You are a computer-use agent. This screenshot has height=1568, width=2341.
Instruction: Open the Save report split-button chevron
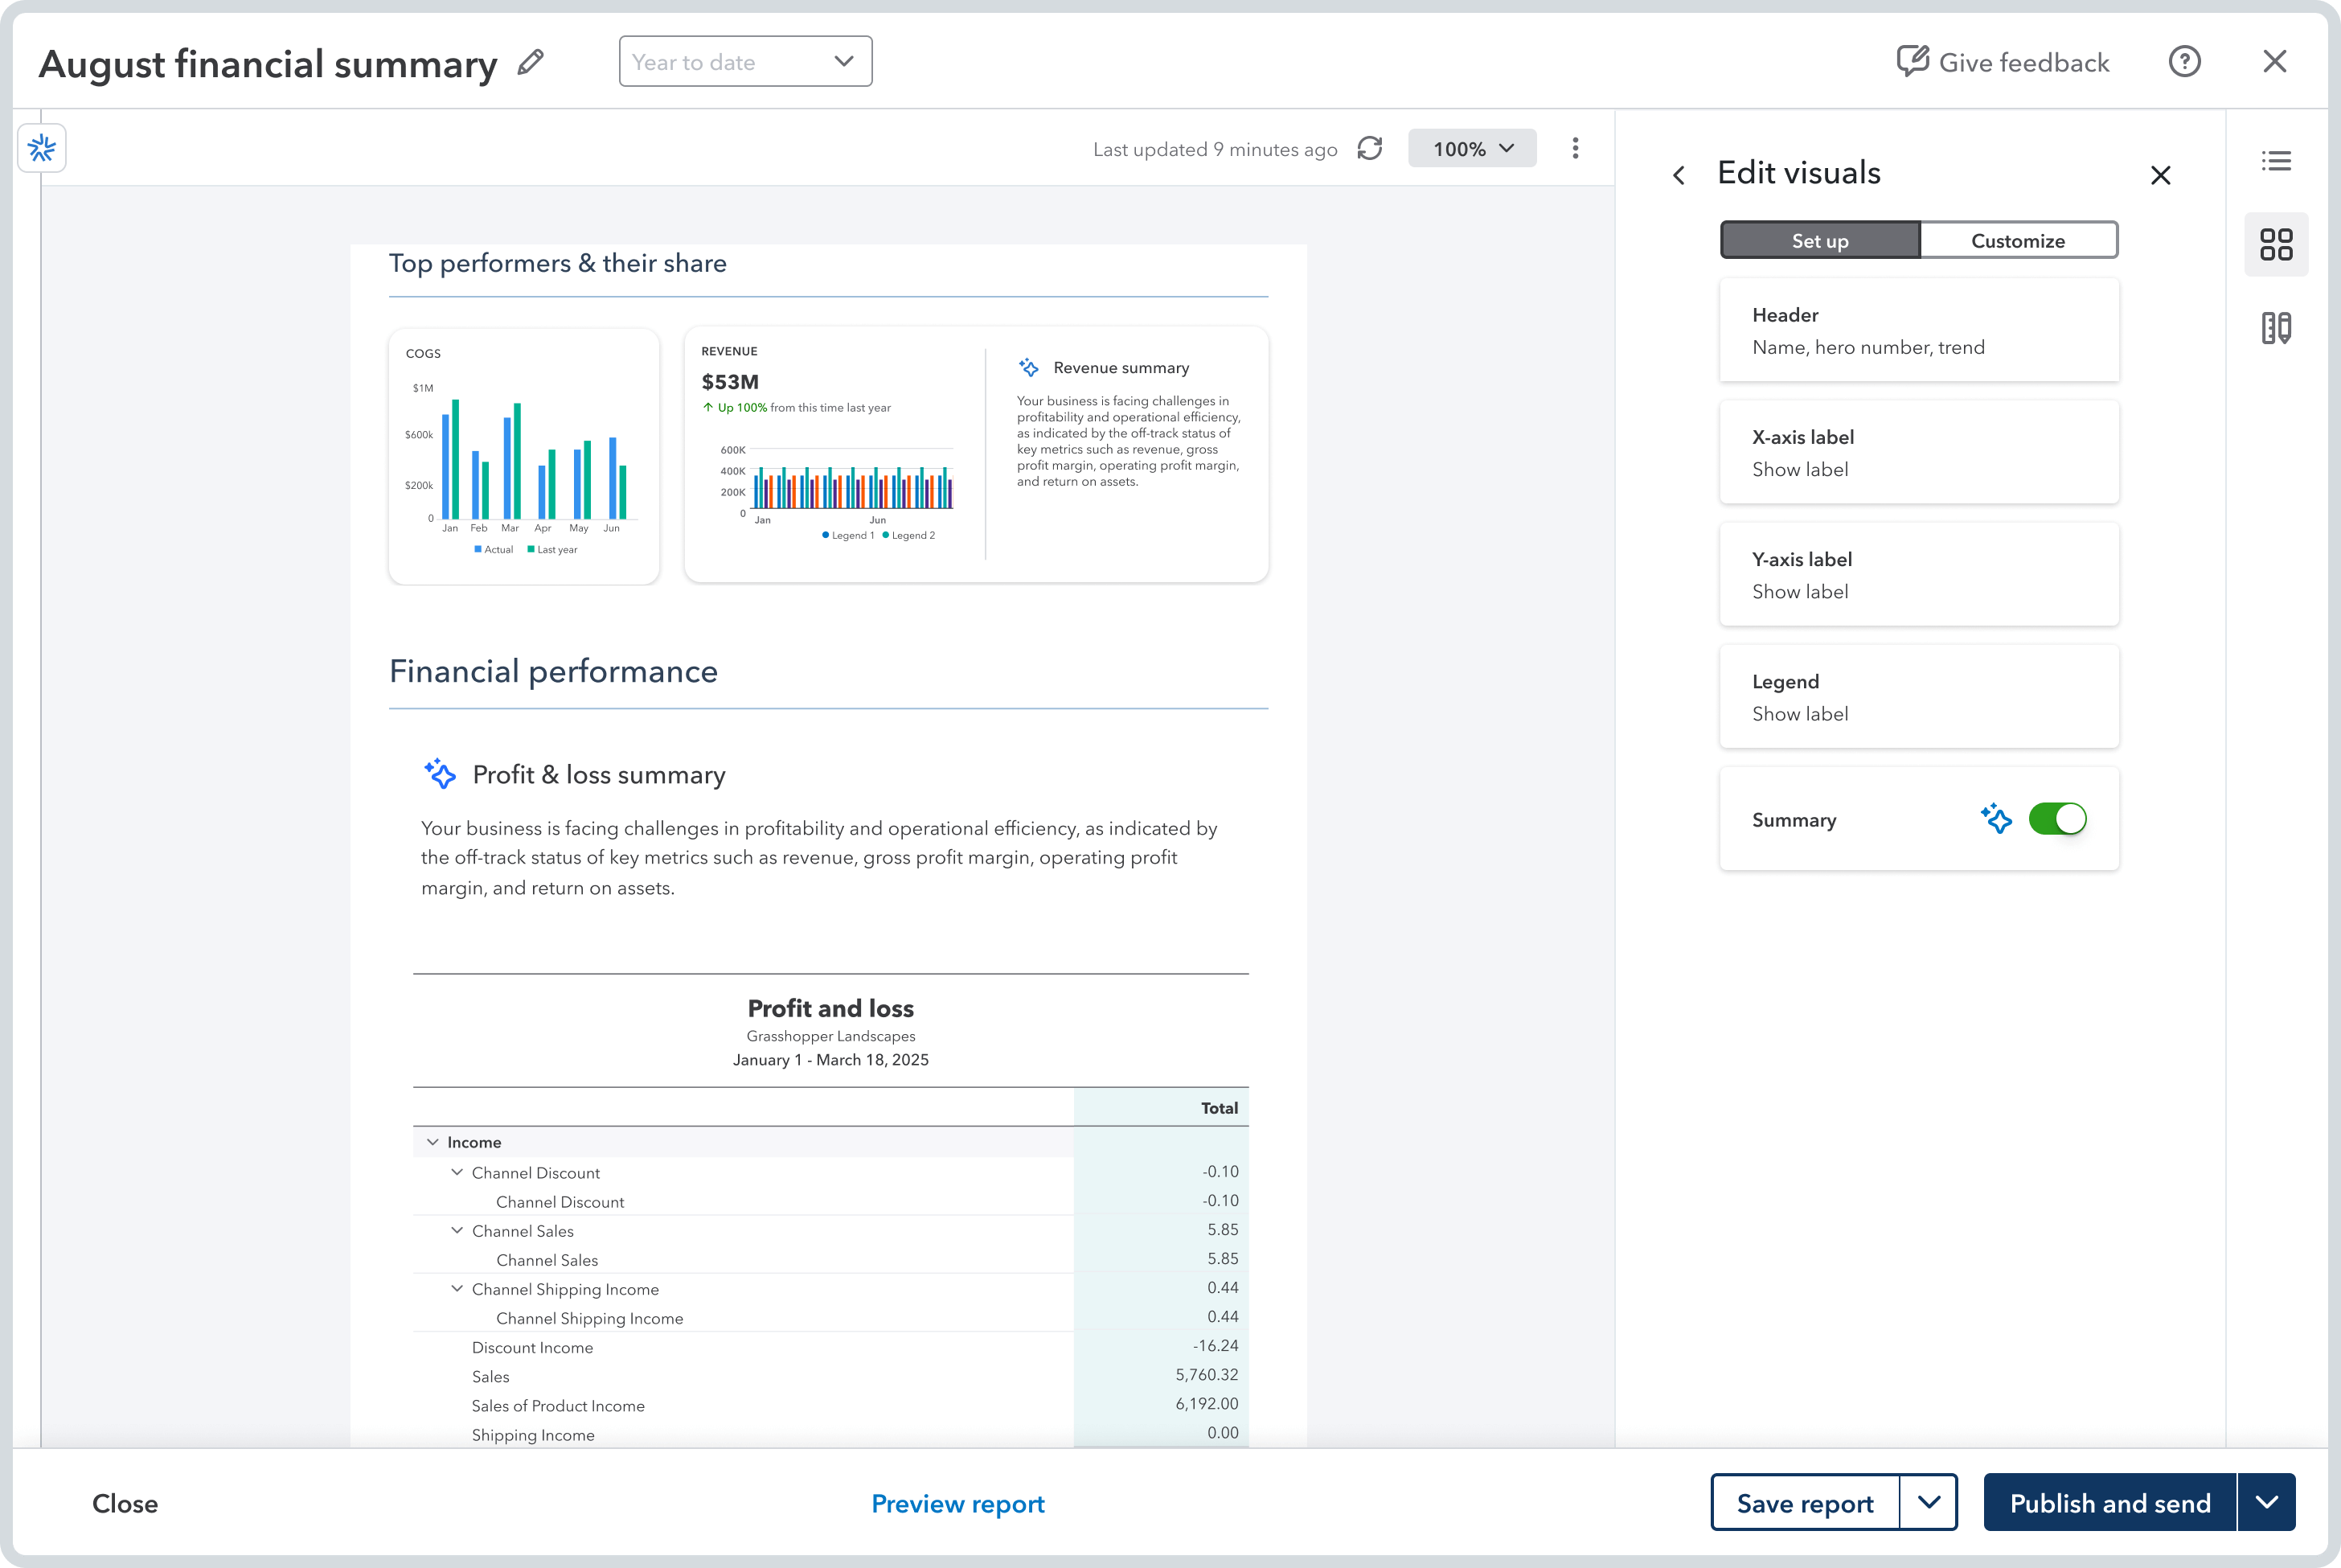[1930, 1502]
